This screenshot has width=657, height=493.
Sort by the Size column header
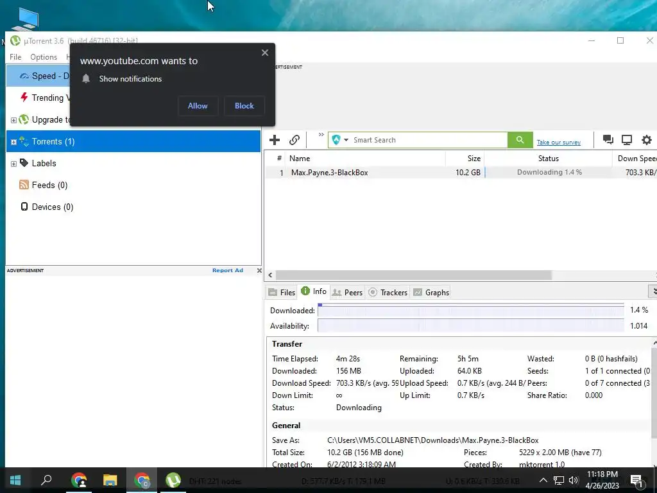click(x=465, y=159)
